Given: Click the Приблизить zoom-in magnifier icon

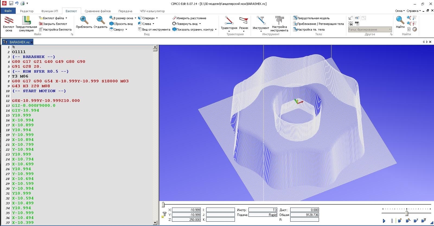Looking at the screenshot, I should click(84, 20).
